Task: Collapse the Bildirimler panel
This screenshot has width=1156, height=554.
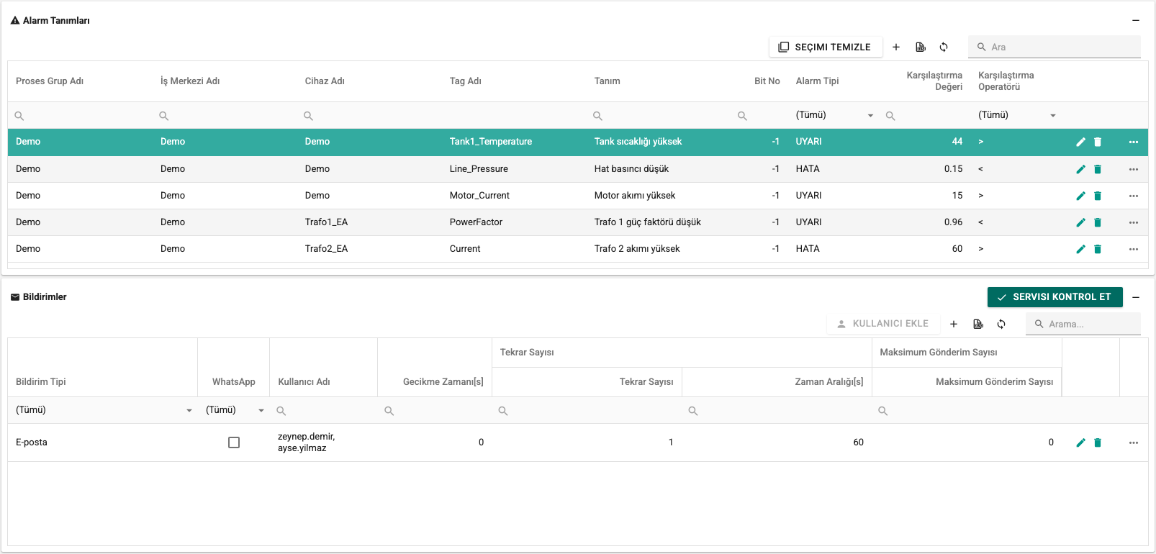Action: (x=1136, y=297)
